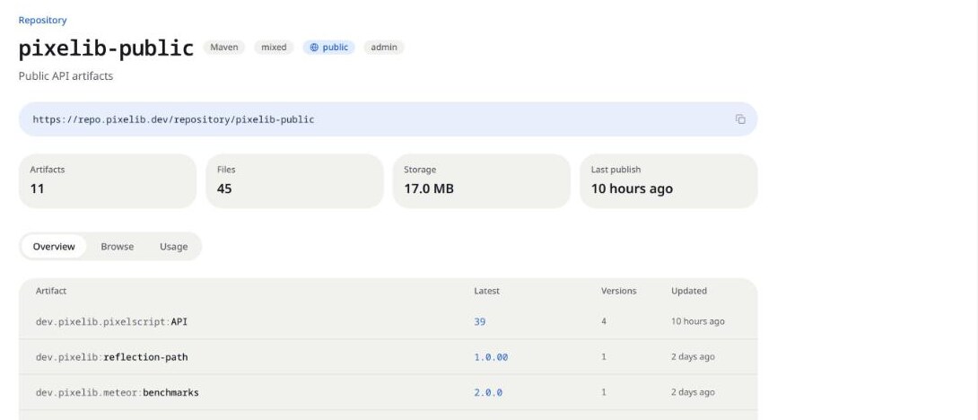Open version 39 link for API artifact

[x=480, y=322]
